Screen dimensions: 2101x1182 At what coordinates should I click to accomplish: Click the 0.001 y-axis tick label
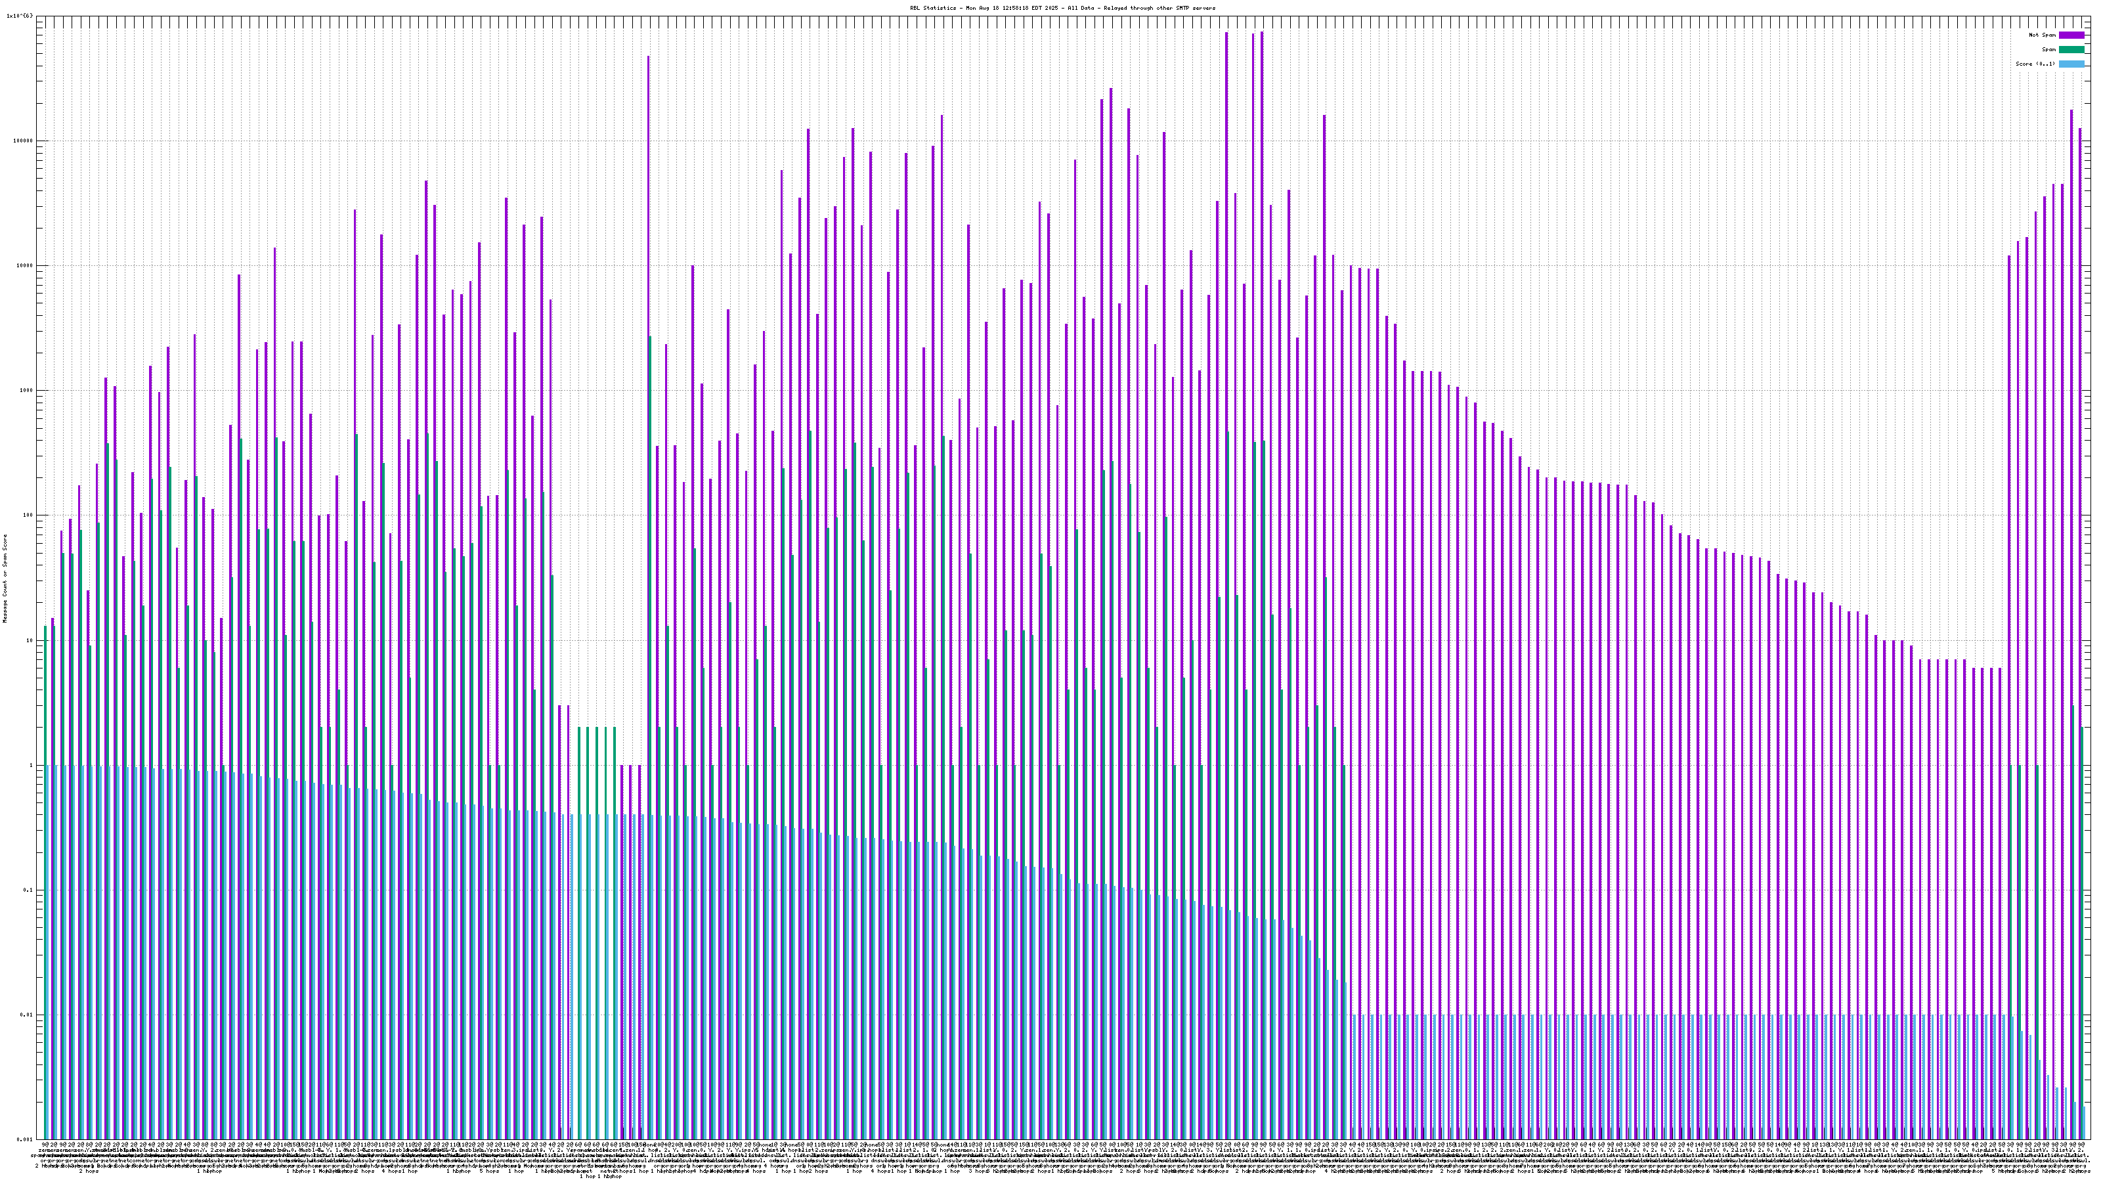tap(24, 1139)
